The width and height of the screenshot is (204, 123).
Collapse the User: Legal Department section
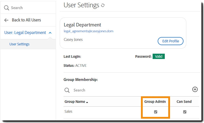(x=50, y=33)
